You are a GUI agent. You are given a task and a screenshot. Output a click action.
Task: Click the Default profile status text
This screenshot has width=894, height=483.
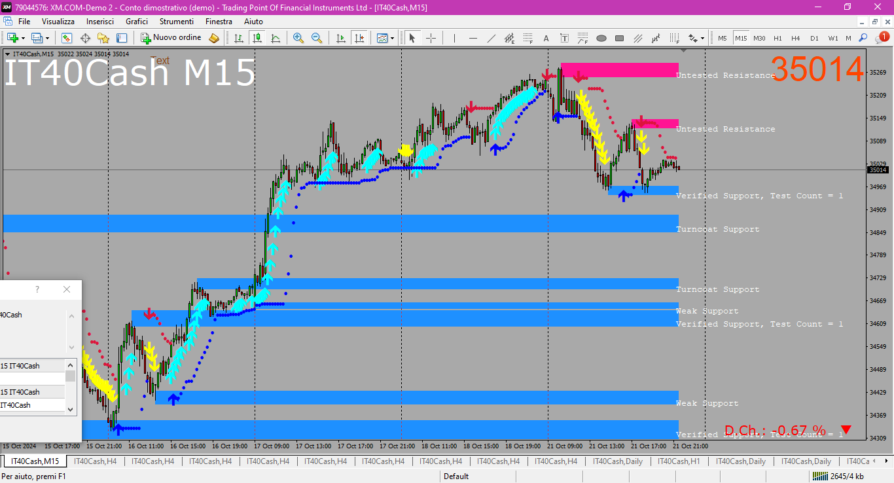pos(456,476)
